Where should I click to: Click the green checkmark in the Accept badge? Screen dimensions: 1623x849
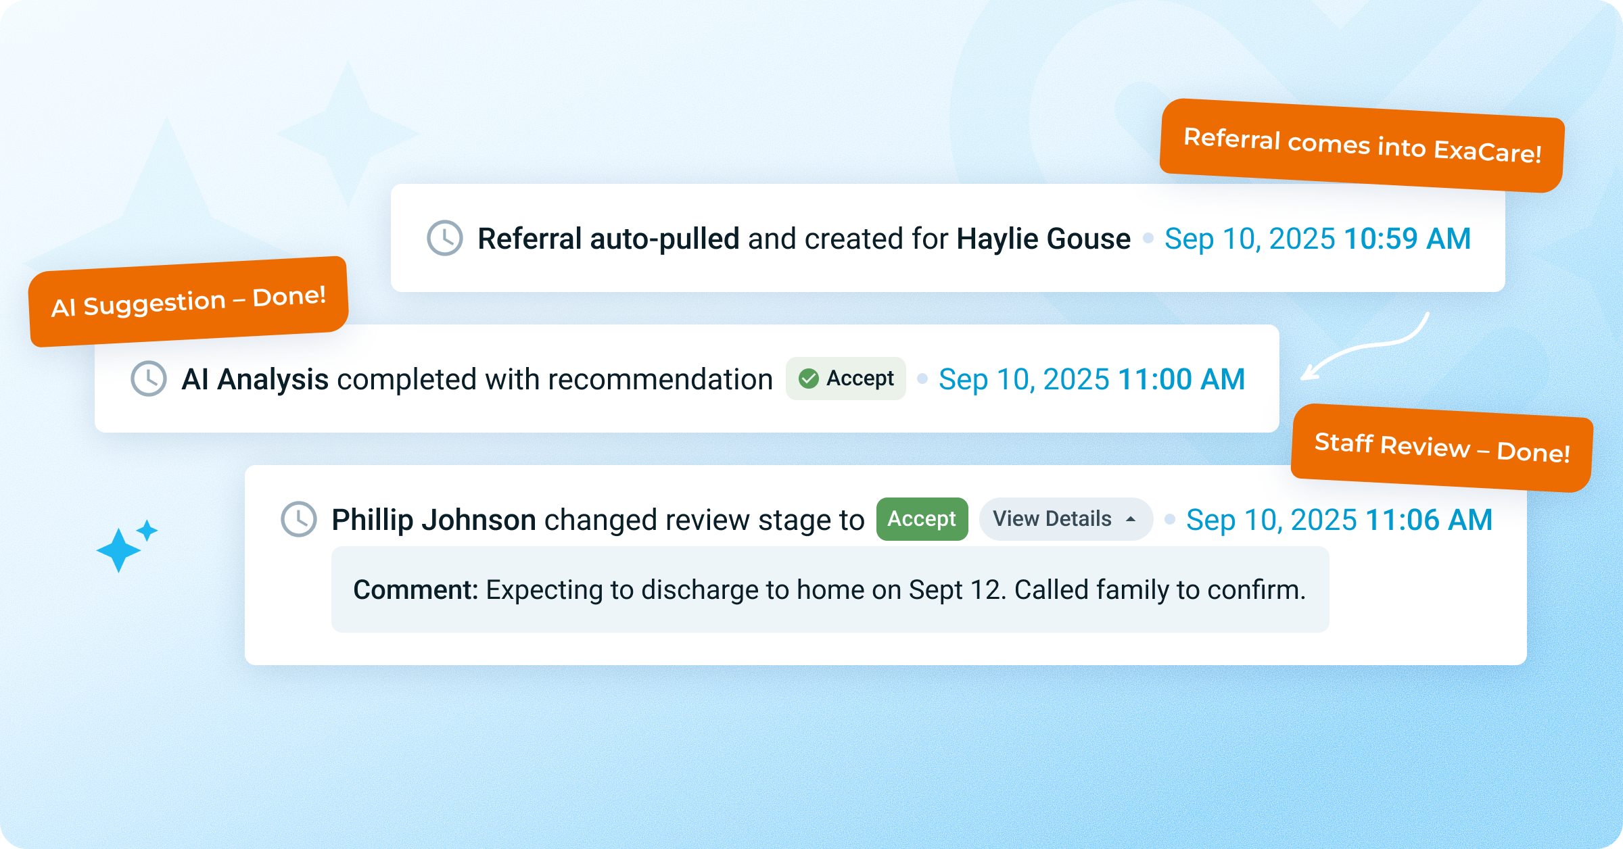coord(809,379)
